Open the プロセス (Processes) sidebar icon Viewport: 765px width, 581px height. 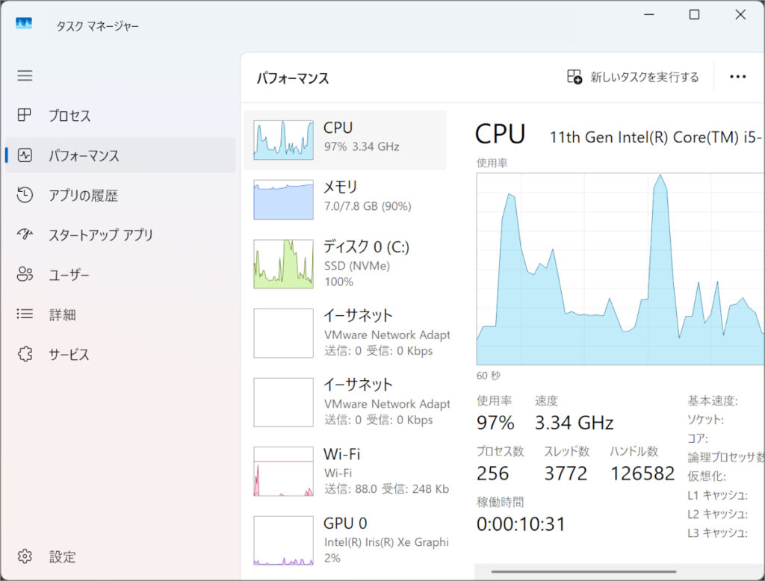tap(26, 116)
